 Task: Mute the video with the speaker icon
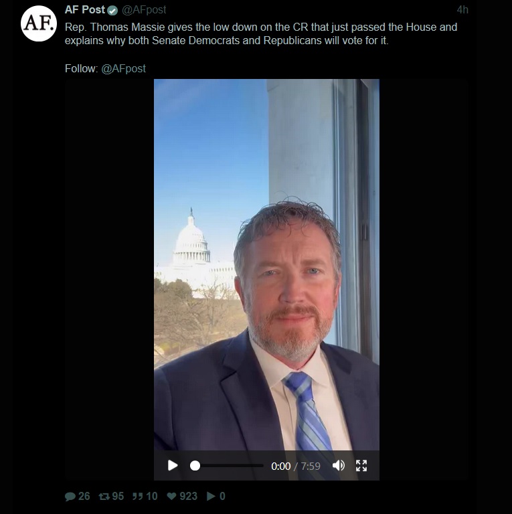click(x=338, y=466)
